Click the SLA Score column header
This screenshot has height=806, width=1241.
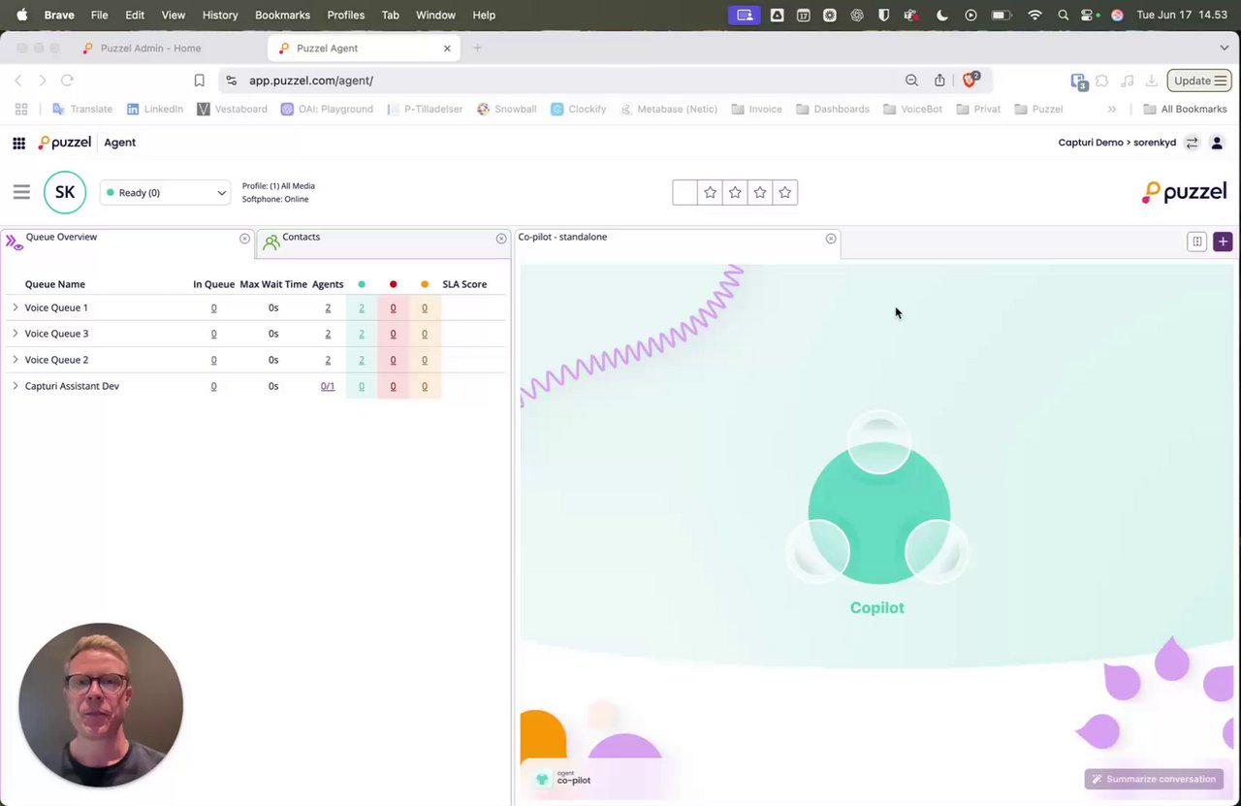coord(464,284)
